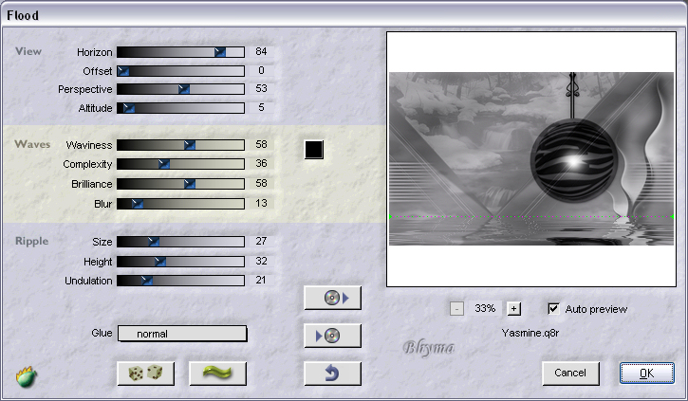The width and height of the screenshot is (688, 401).
Task: Click the Blur value 13
Action: tap(261, 203)
